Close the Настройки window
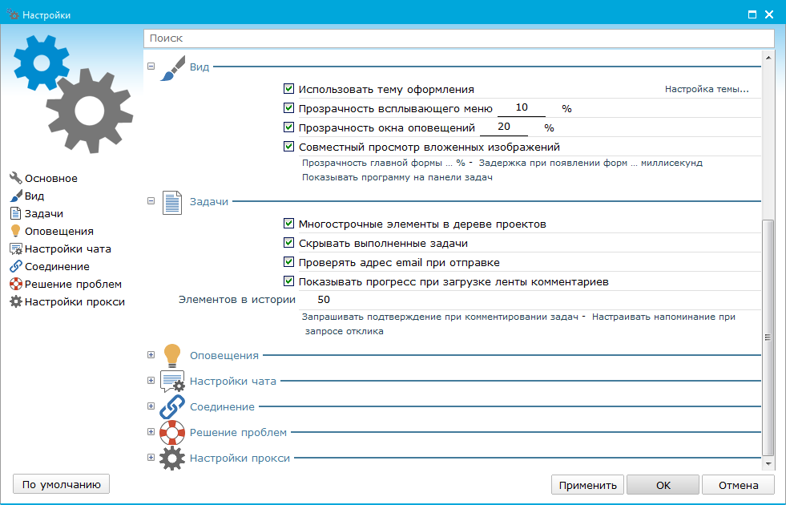Viewport: 786px width, 505px height. pos(769,14)
